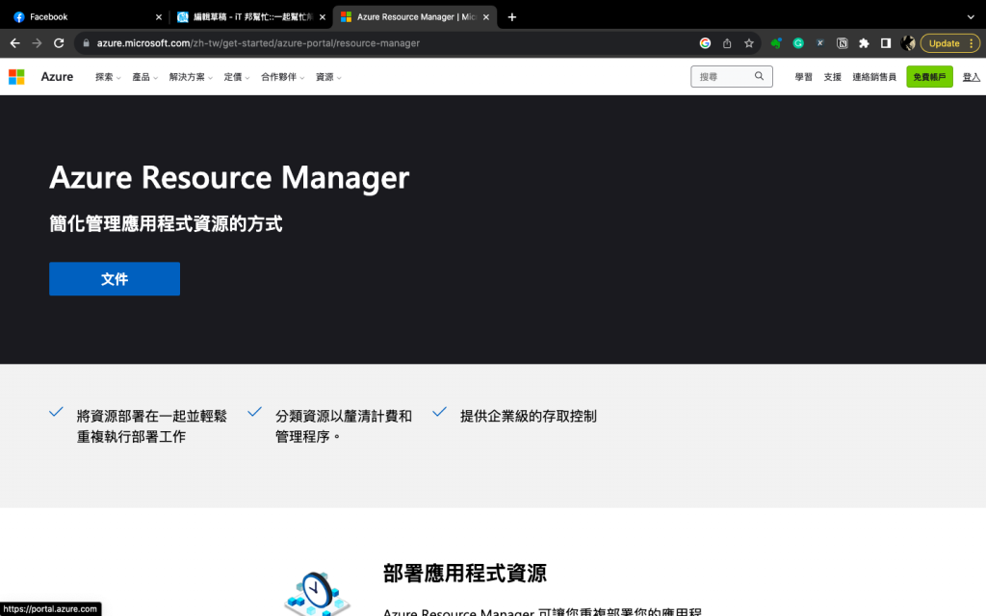The width and height of the screenshot is (986, 616).
Task: Expand the 資源 menu
Action: (x=328, y=77)
